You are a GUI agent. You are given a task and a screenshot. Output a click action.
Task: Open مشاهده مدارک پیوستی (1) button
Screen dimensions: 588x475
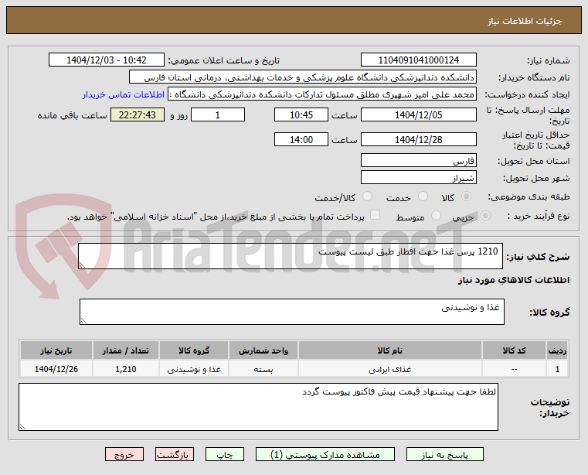point(325,454)
